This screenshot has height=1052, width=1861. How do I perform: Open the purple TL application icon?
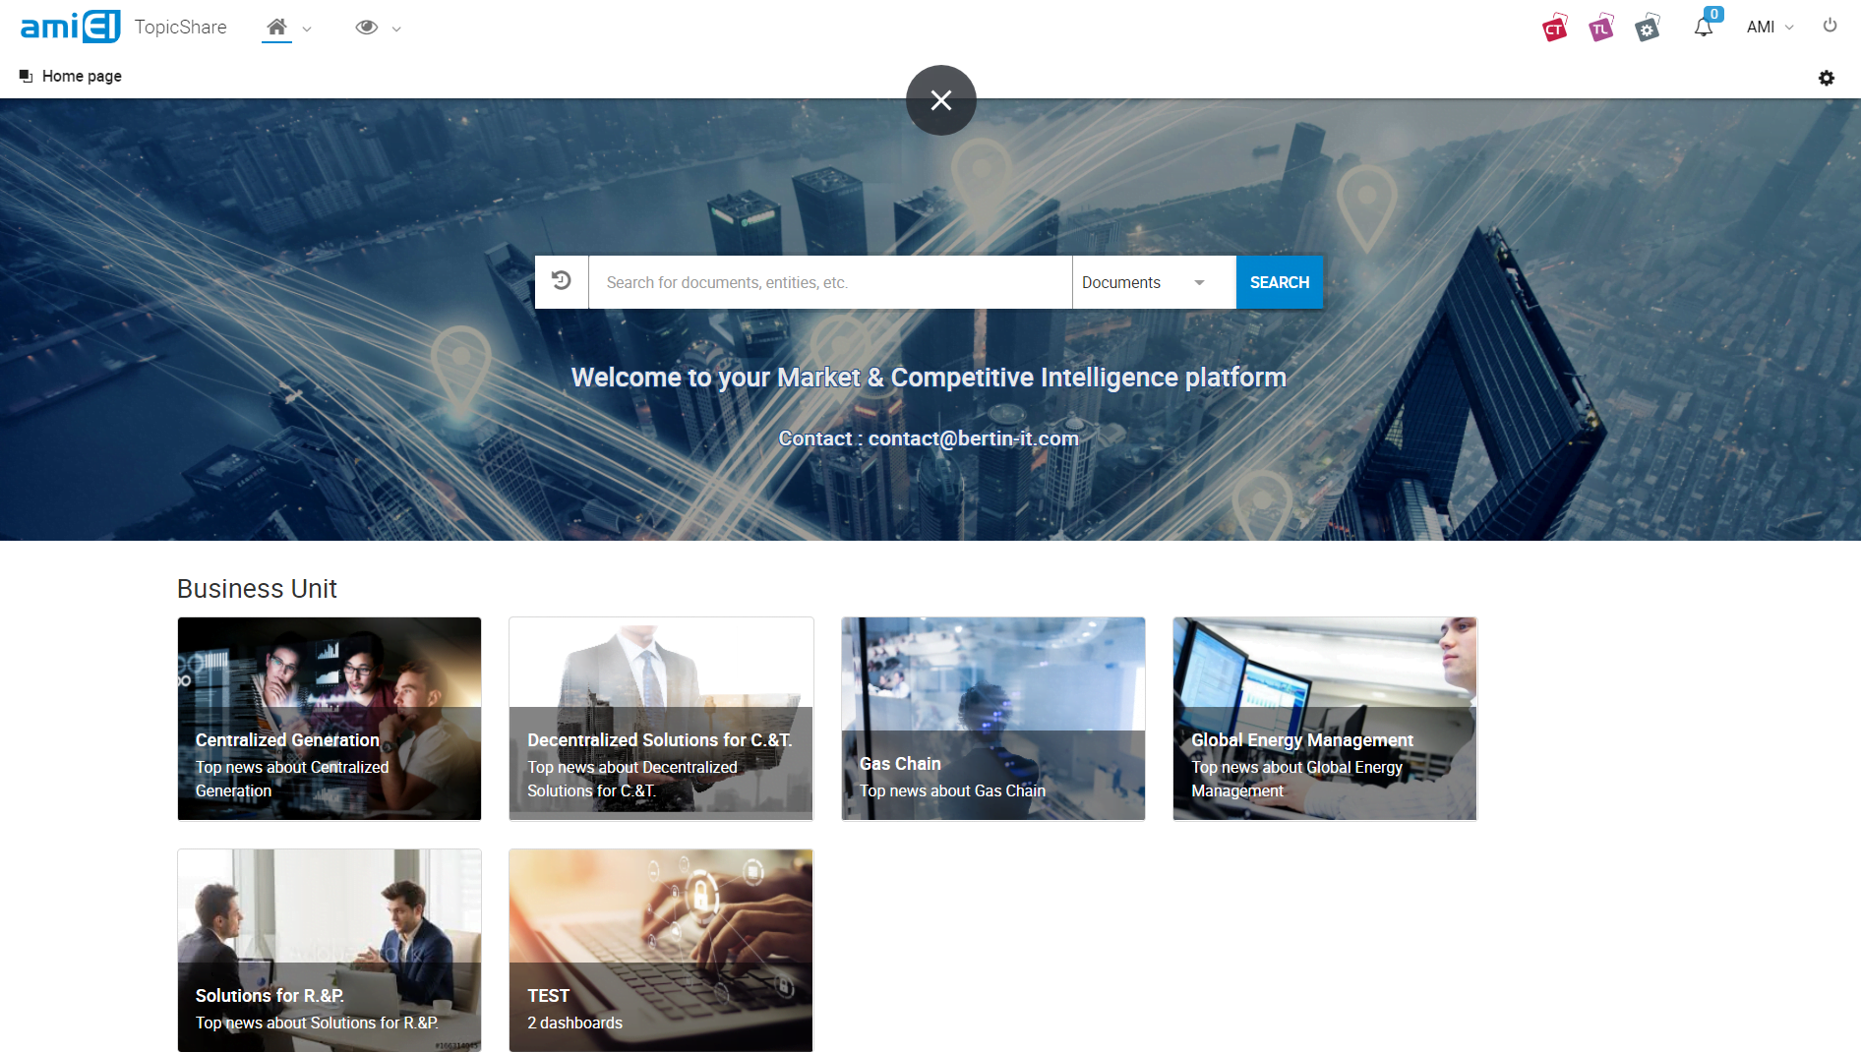[1601, 28]
